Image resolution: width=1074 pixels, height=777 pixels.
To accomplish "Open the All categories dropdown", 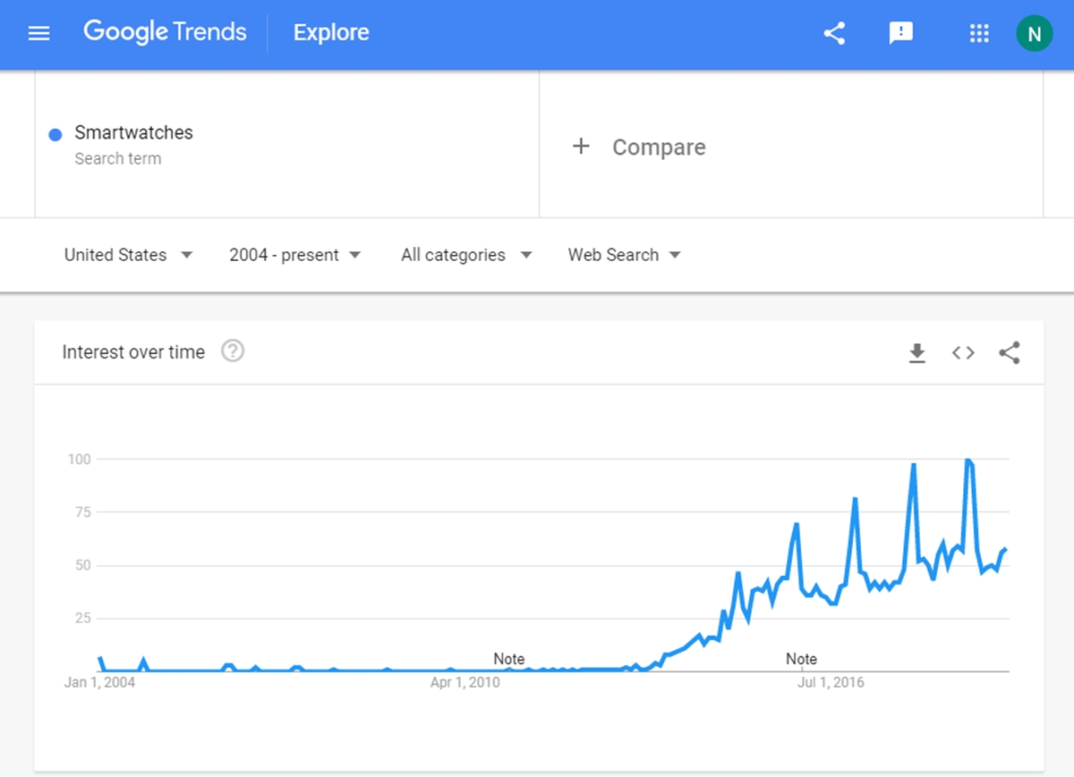I will pos(465,255).
